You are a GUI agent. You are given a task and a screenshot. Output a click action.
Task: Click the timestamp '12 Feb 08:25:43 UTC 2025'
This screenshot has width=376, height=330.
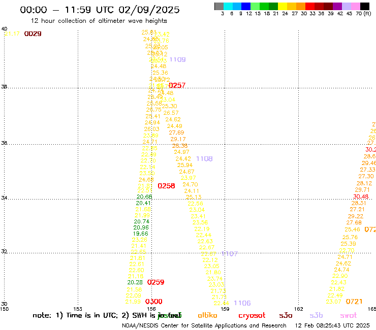[x=332, y=325]
